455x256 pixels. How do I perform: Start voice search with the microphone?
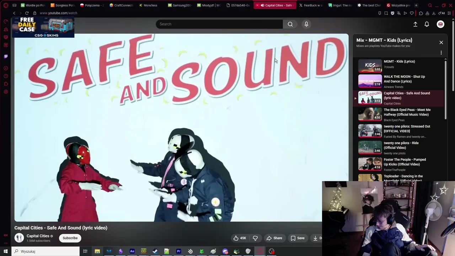click(x=306, y=24)
